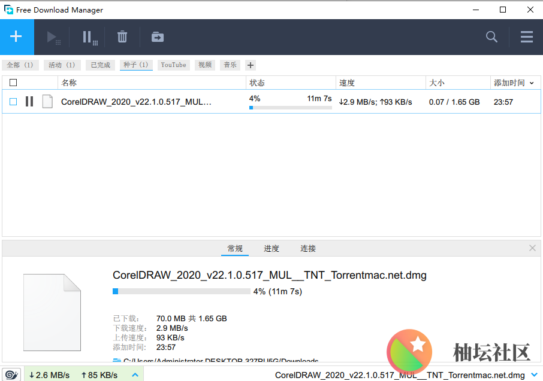Click the ↓2.9 MB/s; ↑93 KB/s speed cell
Viewport: 543px width, 381px height.
point(375,102)
